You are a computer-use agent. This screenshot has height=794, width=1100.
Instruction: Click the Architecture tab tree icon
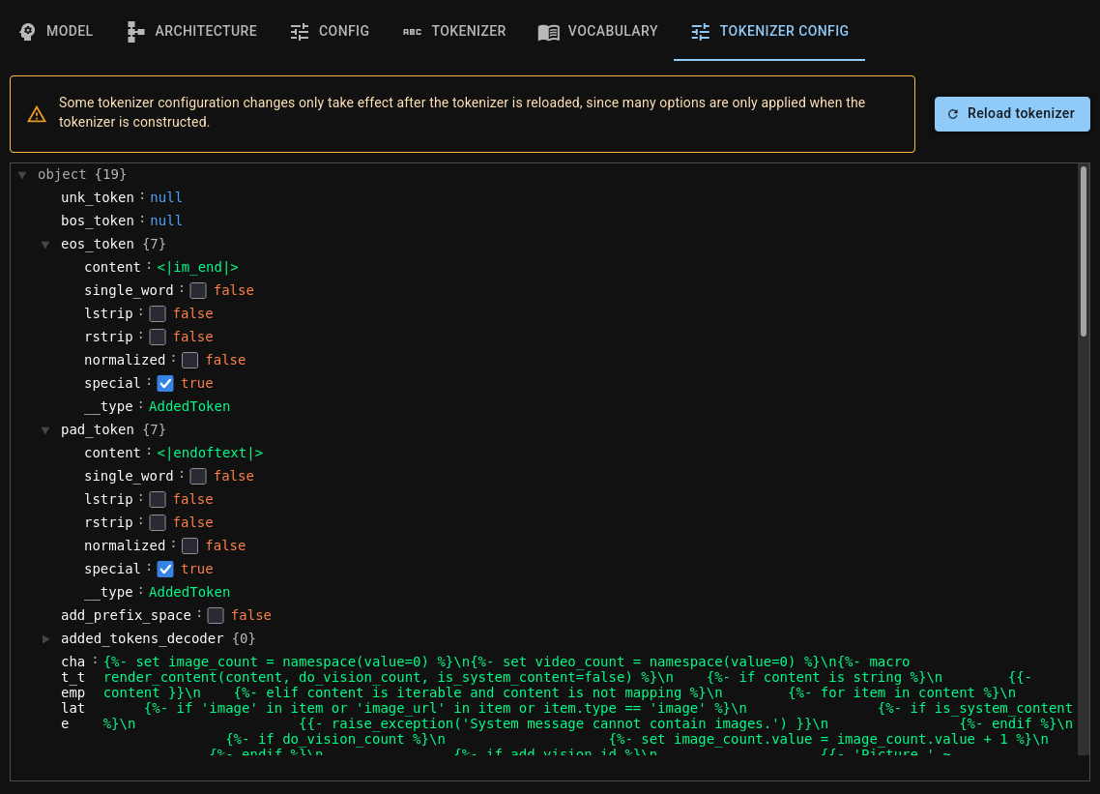pos(135,32)
